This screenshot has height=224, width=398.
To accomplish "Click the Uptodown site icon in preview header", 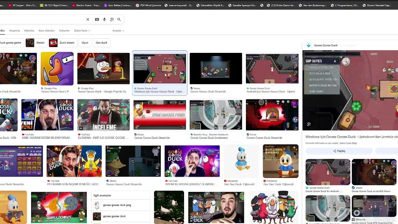I will 308,45.
